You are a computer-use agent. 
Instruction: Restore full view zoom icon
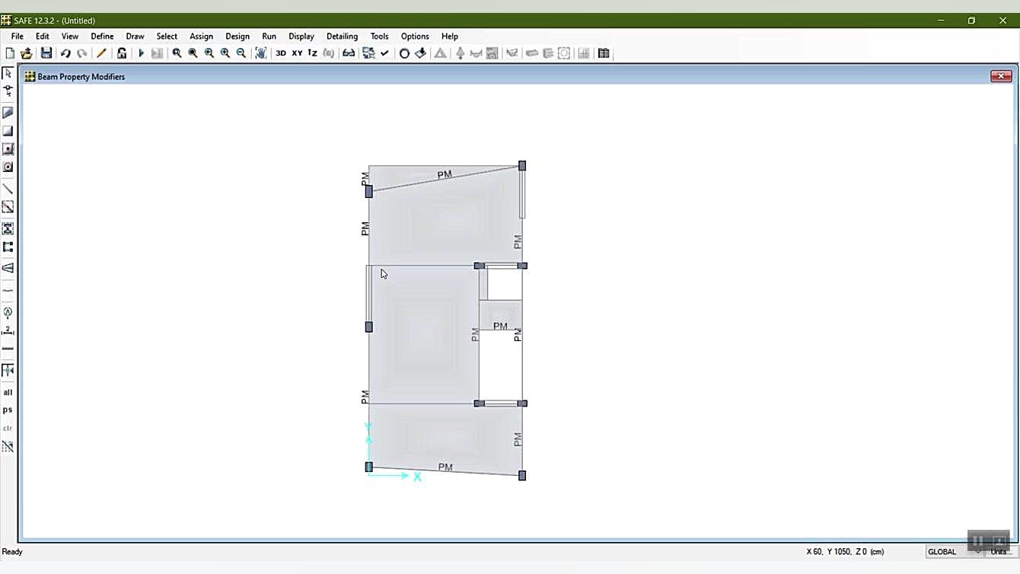click(x=193, y=53)
